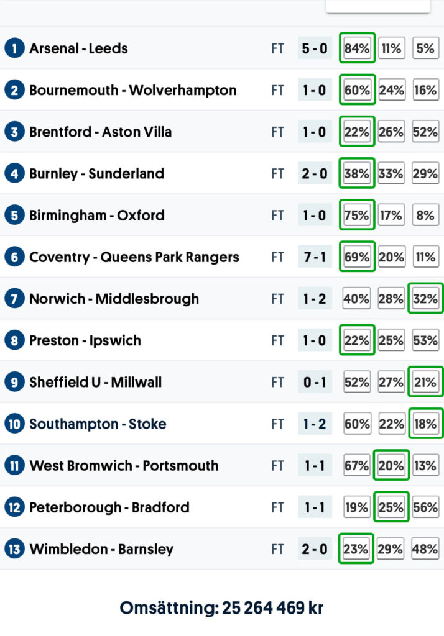The width and height of the screenshot is (444, 636).
Task: Open the Sheffield U - Millwall match row
Action: 95,382
